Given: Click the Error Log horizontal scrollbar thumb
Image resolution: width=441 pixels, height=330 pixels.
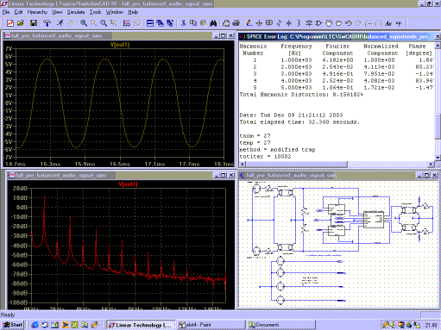Looking at the screenshot, I should coord(296,165).
